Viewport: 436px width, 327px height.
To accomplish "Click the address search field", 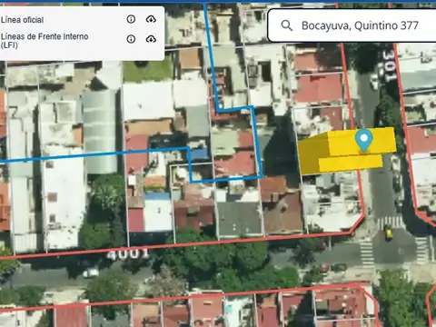I will point(352,25).
